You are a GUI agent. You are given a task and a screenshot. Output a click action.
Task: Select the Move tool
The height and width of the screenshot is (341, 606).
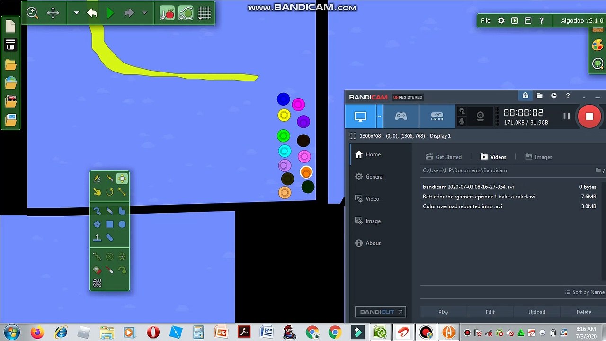(122, 179)
